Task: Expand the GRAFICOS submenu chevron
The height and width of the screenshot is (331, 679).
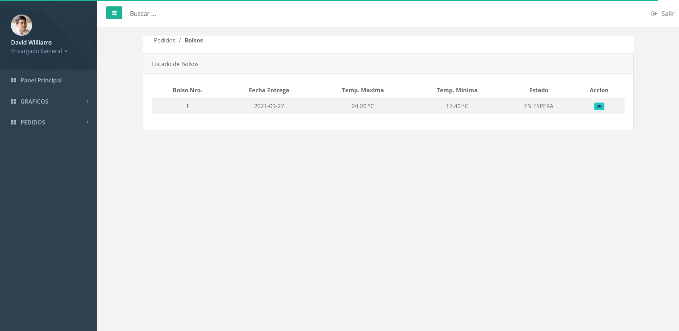Action: (x=87, y=101)
